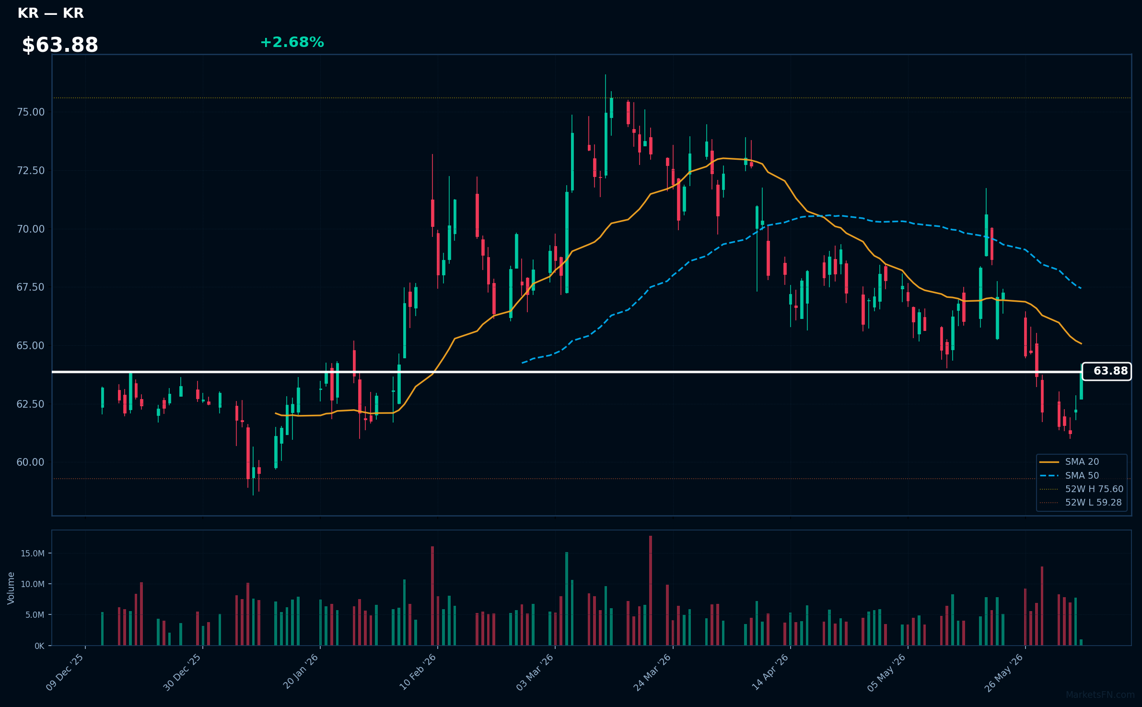Select the 52W H 75.60 legend entry
This screenshot has width=1142, height=707.
point(1082,489)
